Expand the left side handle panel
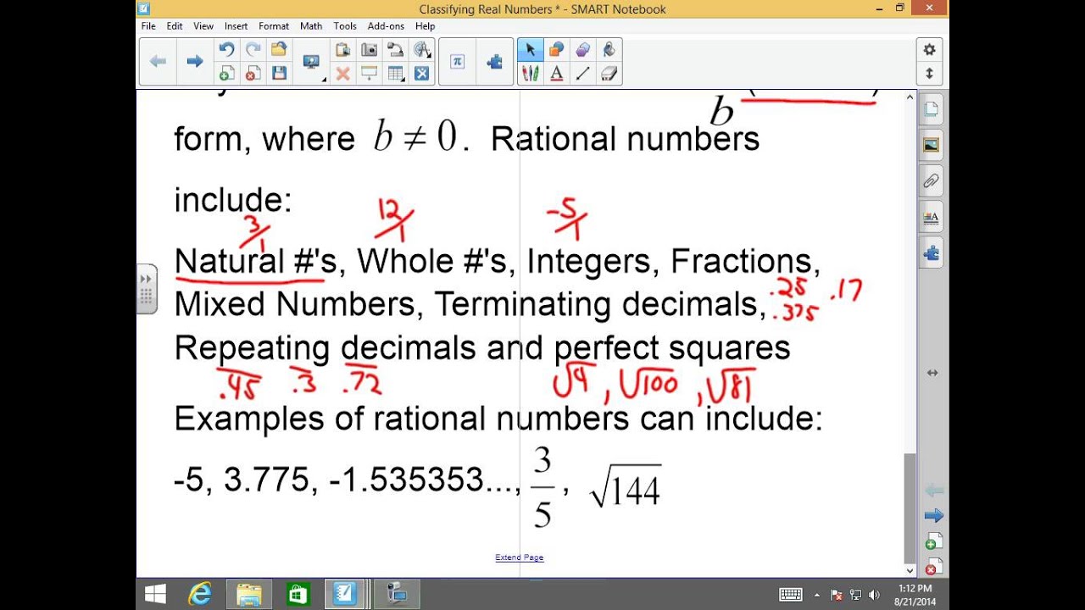Screen dimensions: 1085x610 point(146,288)
